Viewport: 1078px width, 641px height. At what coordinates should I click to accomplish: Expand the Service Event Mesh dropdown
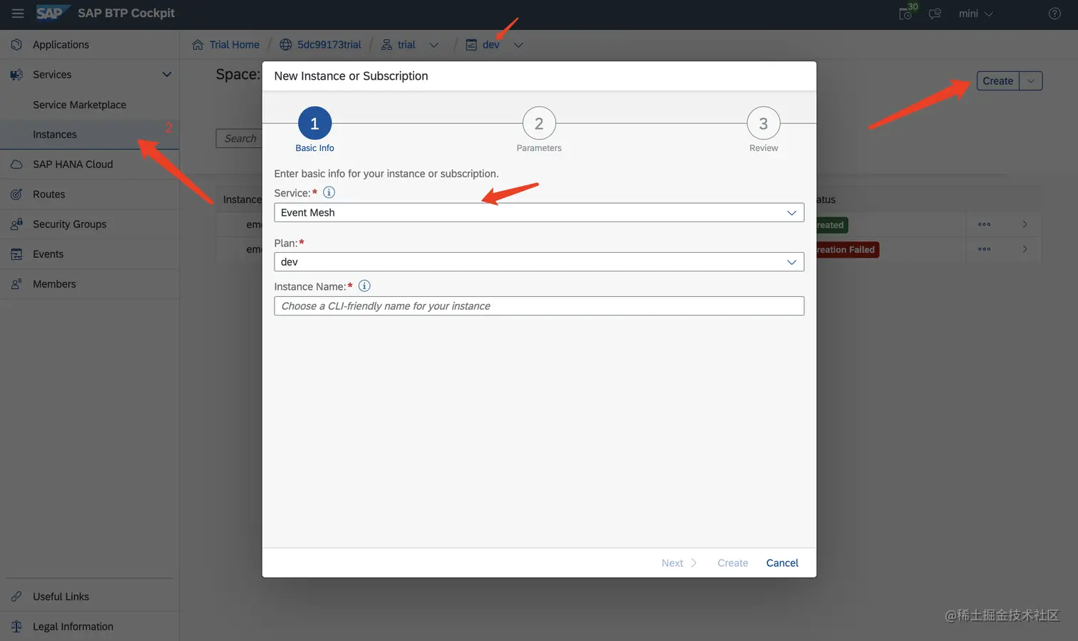point(791,213)
